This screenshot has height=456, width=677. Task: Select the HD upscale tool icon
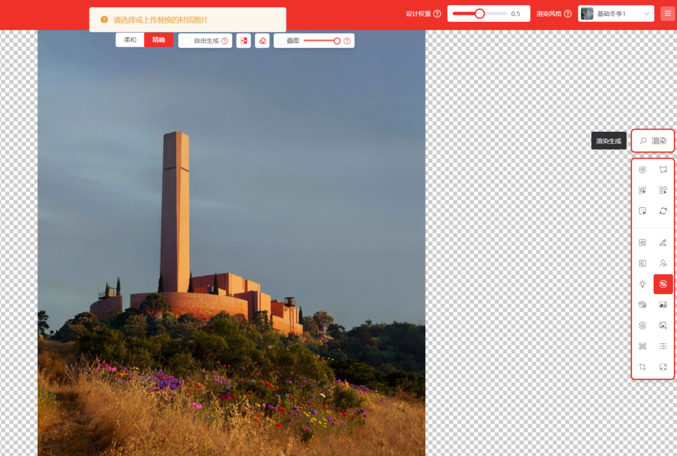[642, 346]
